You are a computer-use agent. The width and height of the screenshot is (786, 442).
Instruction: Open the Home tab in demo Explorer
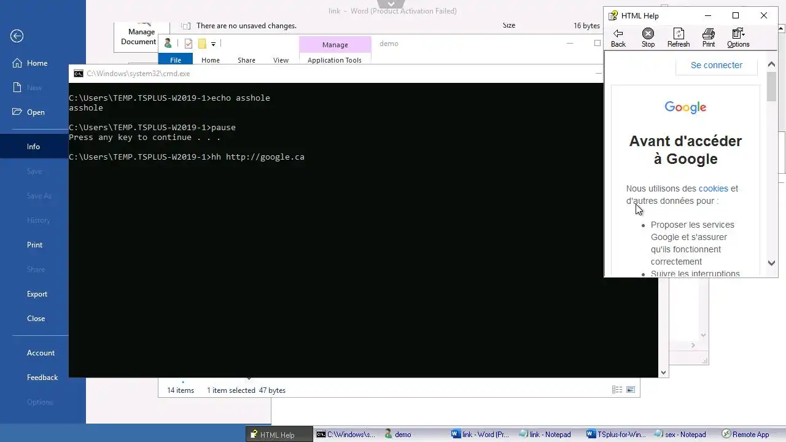coord(211,60)
